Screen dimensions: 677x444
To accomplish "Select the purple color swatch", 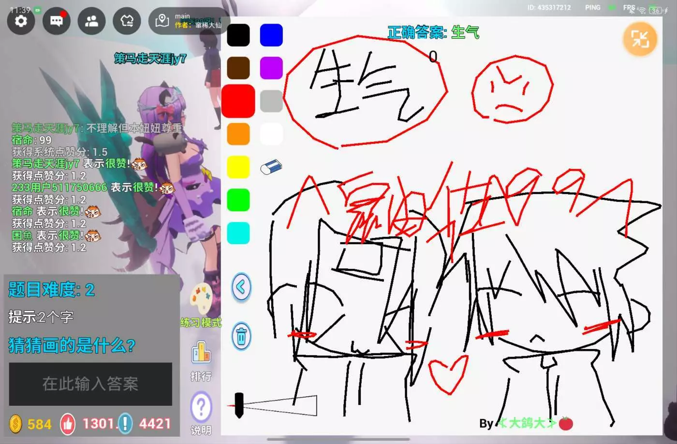I will 271,68.
